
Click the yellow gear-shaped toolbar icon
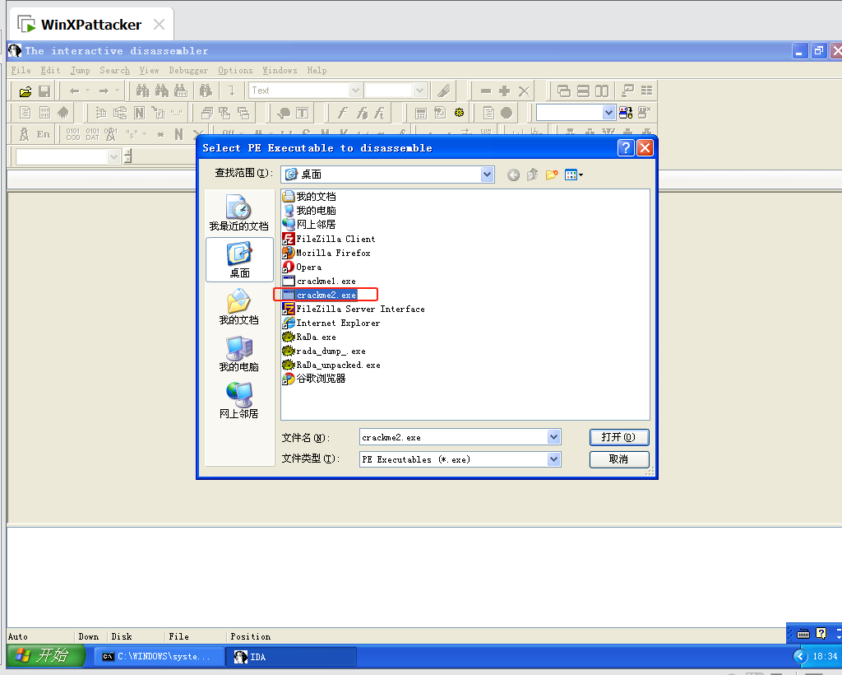click(x=459, y=113)
